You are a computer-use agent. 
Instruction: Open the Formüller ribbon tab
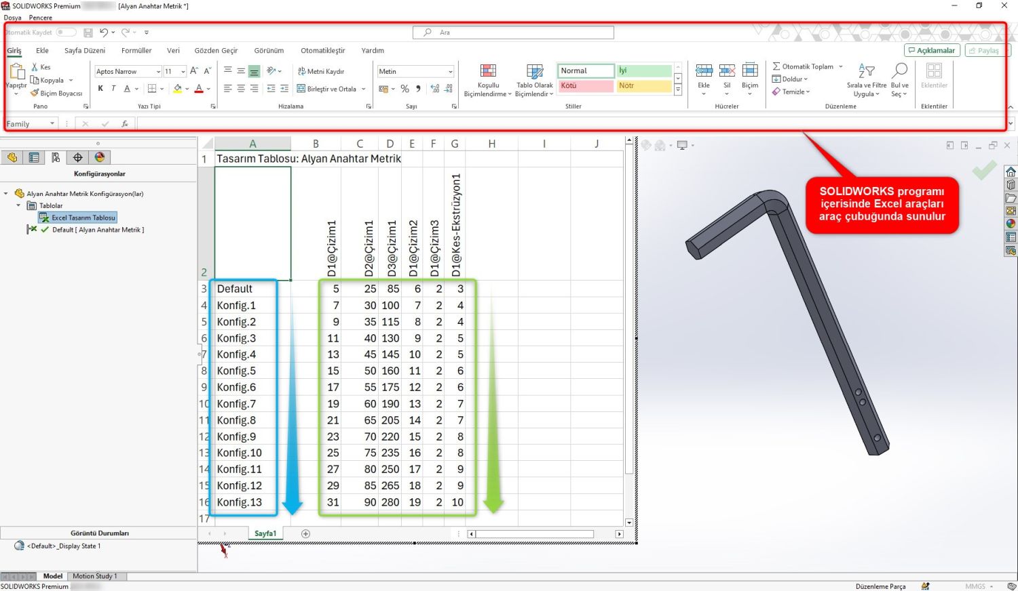point(136,50)
